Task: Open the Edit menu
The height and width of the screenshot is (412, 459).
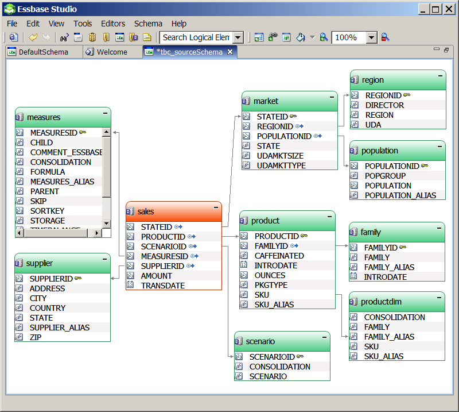Action: pos(33,24)
